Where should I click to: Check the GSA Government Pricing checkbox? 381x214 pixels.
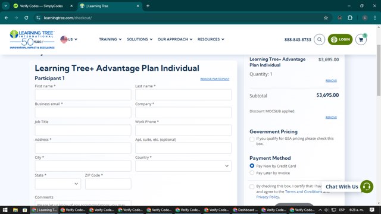tap(252, 139)
